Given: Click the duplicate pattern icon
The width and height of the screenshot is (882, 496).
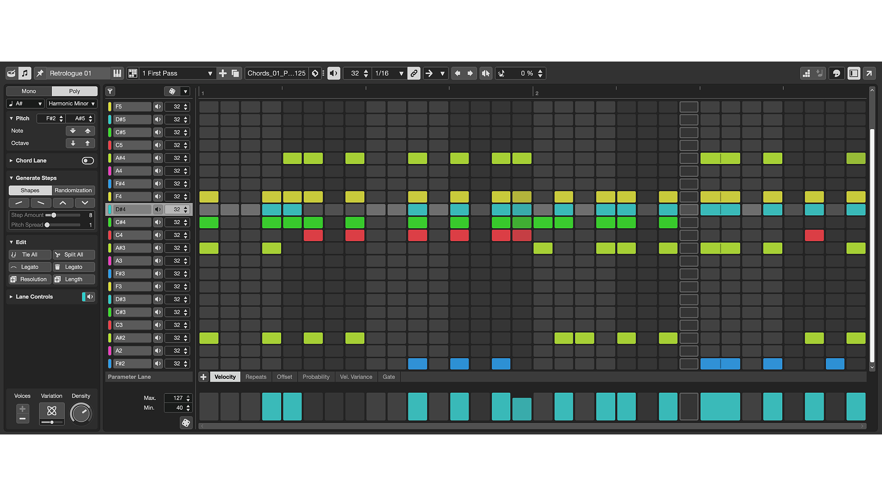Looking at the screenshot, I should pos(235,73).
